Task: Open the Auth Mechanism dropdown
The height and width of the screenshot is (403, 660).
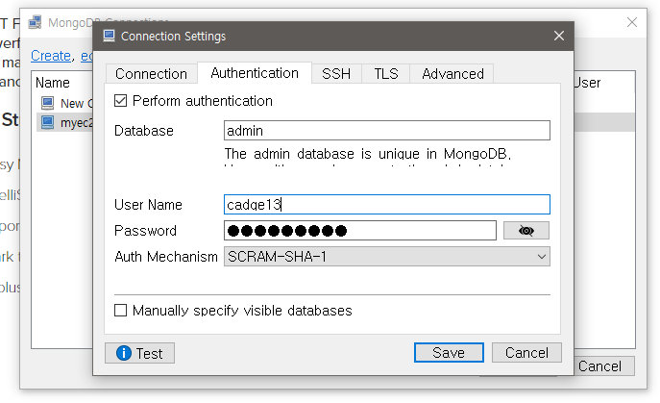Action: point(387,257)
